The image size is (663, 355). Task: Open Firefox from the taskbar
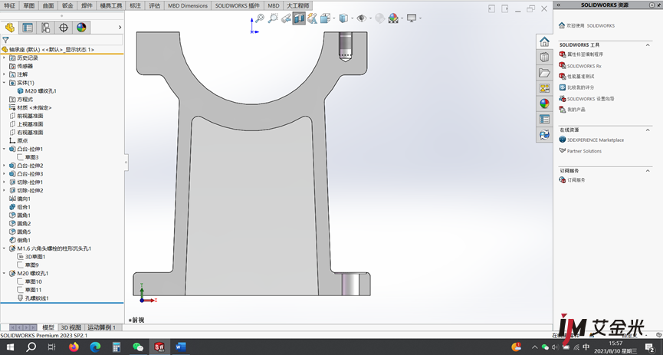click(74, 347)
